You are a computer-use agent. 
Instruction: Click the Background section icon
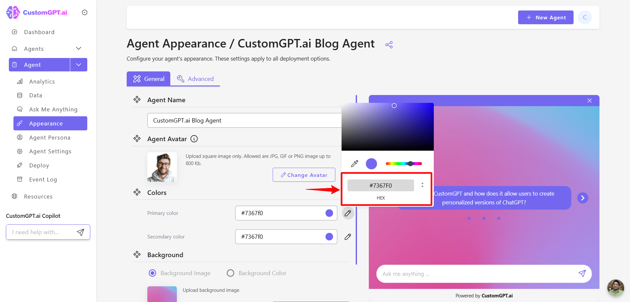pyautogui.click(x=137, y=255)
